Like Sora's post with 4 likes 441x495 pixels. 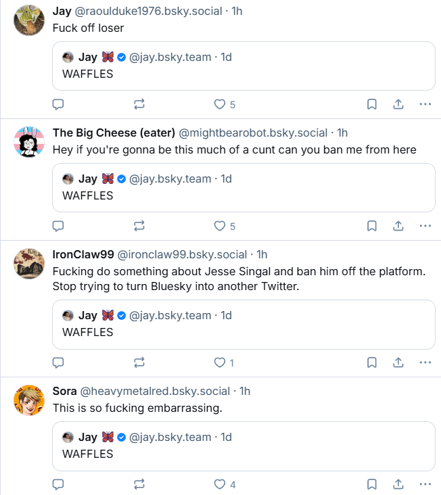[x=219, y=484]
